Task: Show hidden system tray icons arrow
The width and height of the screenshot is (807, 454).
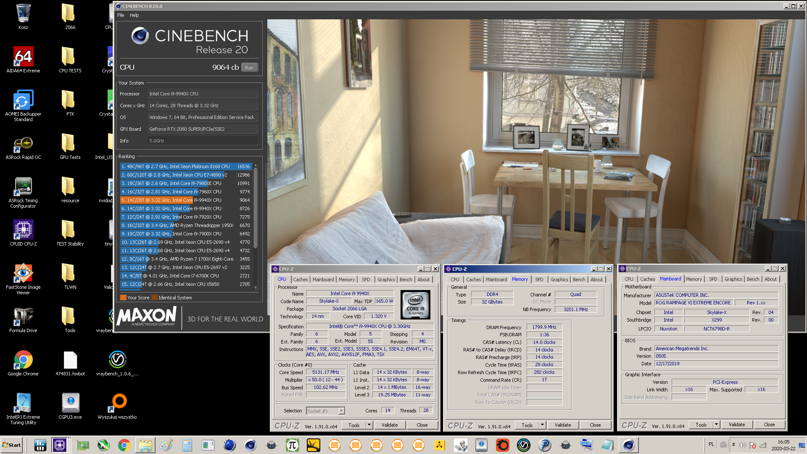Action: pyautogui.click(x=733, y=445)
